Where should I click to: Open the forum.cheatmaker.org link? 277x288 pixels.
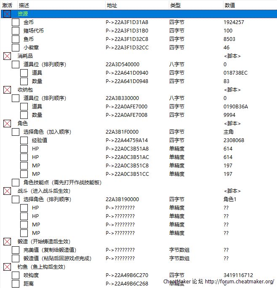point(239,281)
